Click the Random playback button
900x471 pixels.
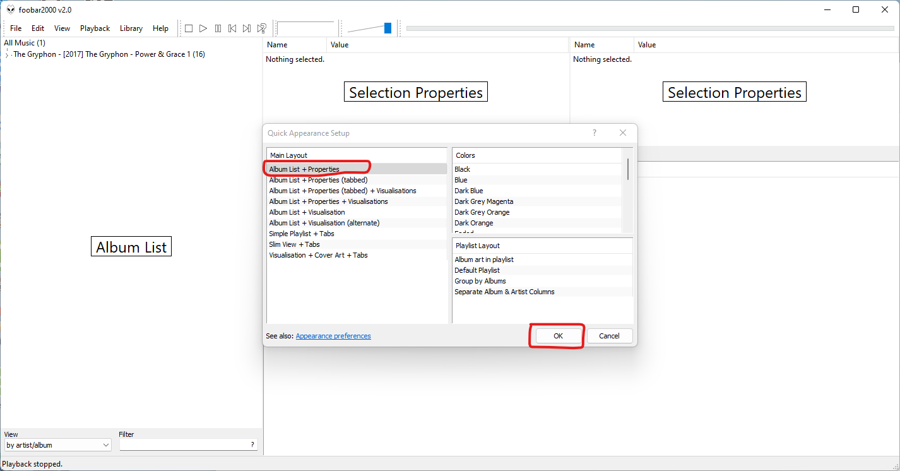point(261,28)
